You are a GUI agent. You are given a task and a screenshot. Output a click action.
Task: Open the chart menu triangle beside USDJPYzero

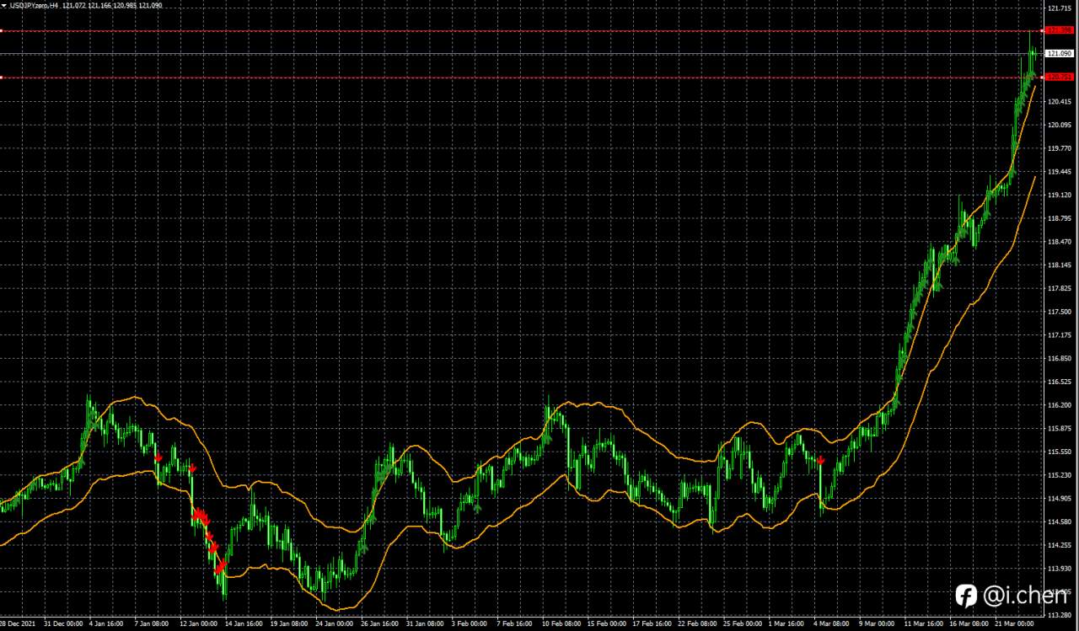click(3, 5)
